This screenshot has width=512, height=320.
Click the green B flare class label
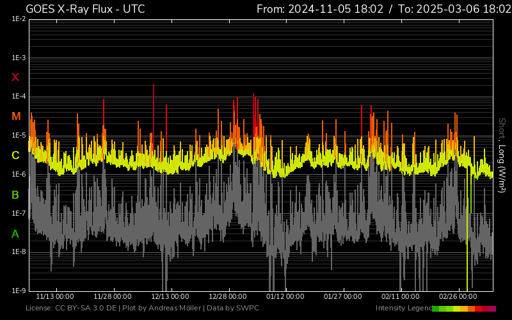coord(15,195)
